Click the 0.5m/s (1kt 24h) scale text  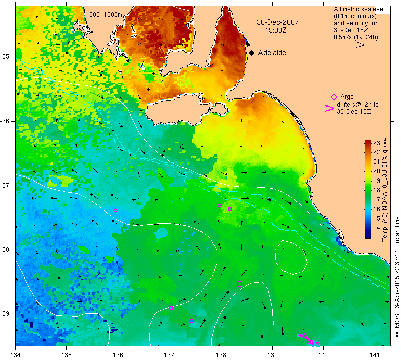(x=356, y=37)
